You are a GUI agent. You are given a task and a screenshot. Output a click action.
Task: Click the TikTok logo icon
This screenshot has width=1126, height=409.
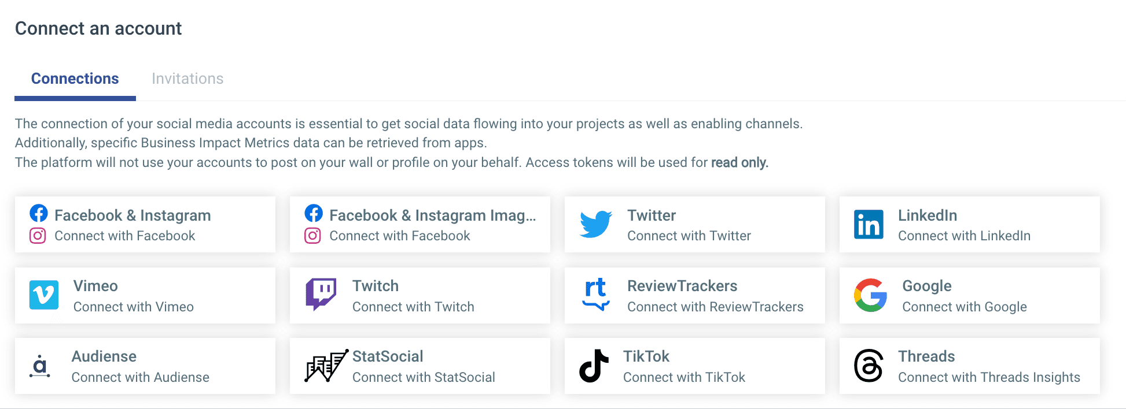tap(594, 366)
